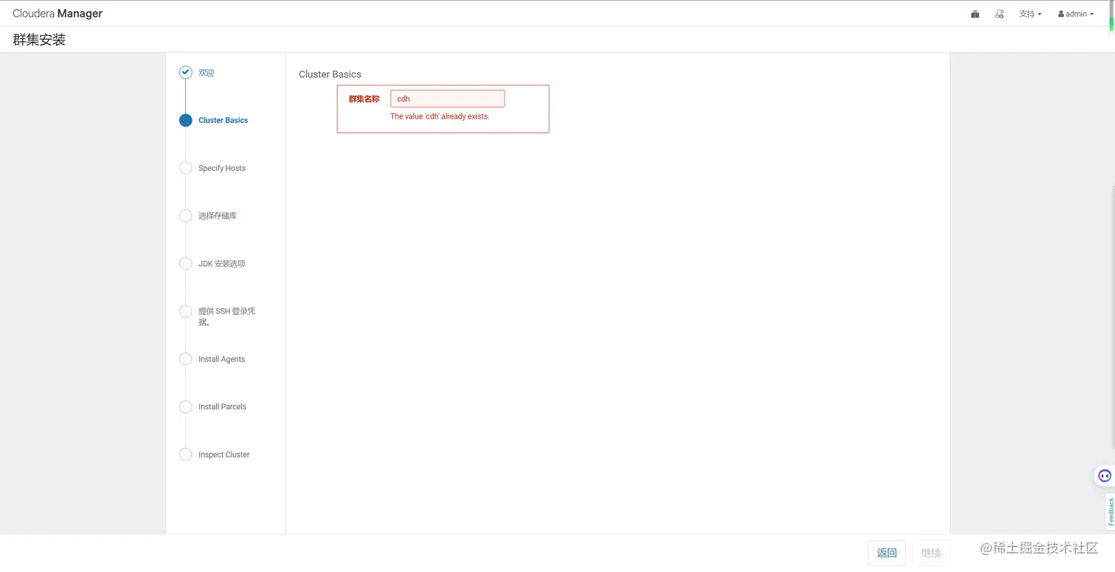Select the 选择存储库 step

point(218,216)
